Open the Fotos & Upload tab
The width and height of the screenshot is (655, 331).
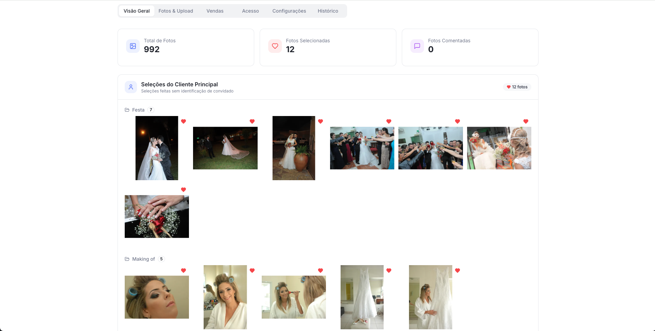(176, 11)
